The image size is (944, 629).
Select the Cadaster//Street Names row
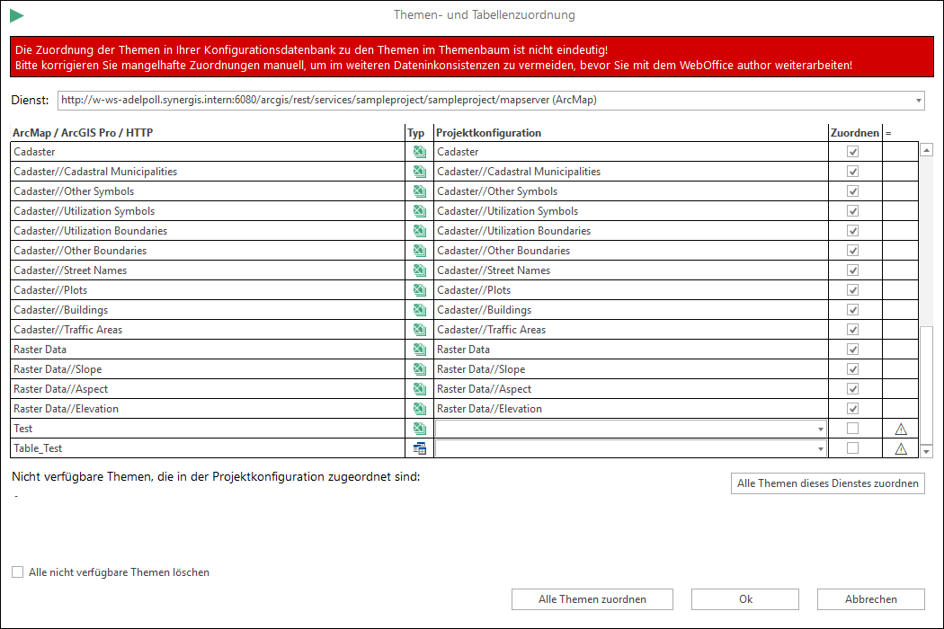[207, 270]
